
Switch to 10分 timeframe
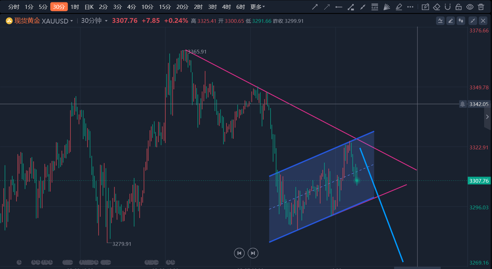[147, 7]
